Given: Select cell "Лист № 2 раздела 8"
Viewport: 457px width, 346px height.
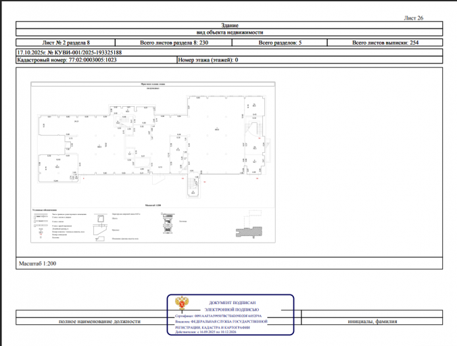Looking at the screenshot, I should 66,43.
